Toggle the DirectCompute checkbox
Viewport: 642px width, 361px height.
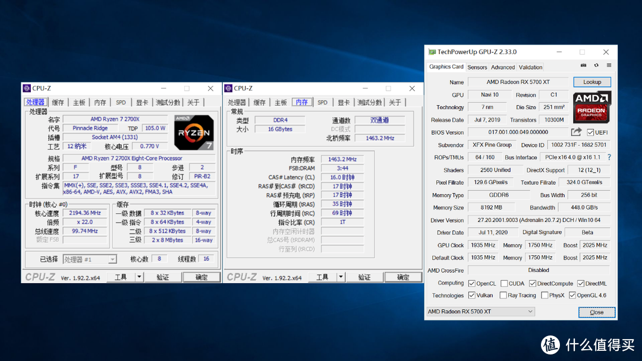[532, 283]
